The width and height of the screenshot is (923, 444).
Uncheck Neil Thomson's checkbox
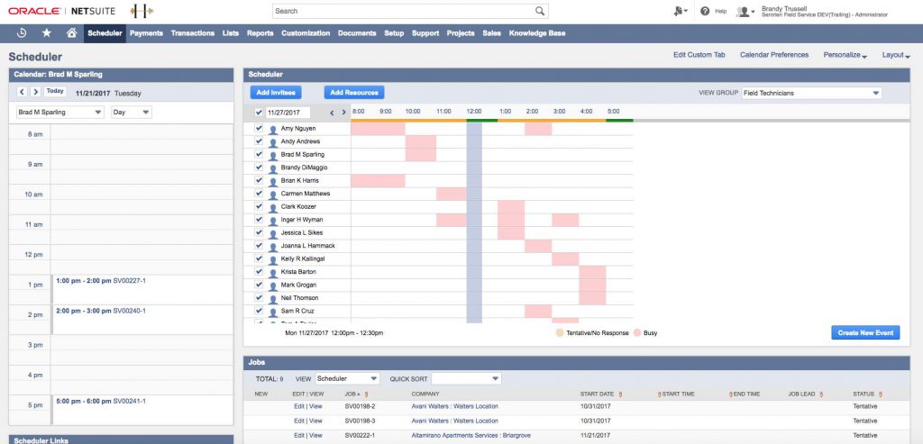[259, 297]
